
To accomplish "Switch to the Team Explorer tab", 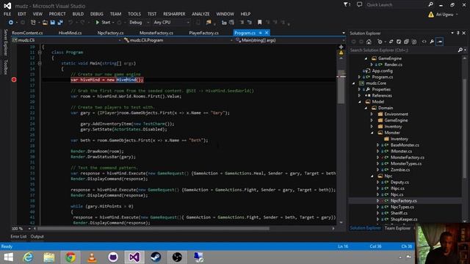I will point(397,228).
